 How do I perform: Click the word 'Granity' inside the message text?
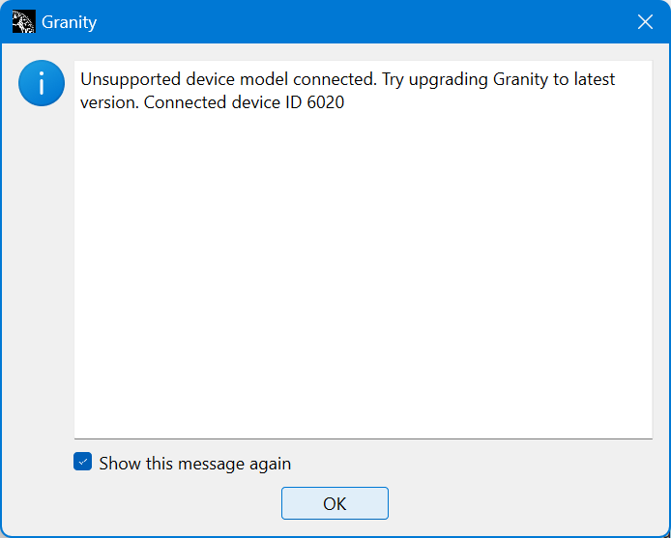[520, 80]
